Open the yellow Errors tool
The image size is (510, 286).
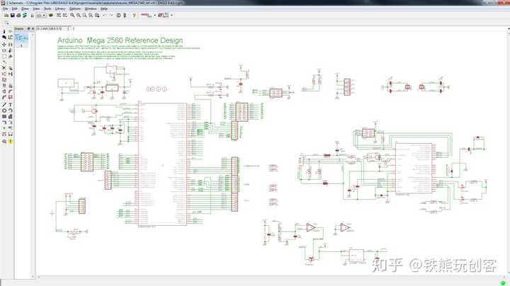(x=11, y=141)
